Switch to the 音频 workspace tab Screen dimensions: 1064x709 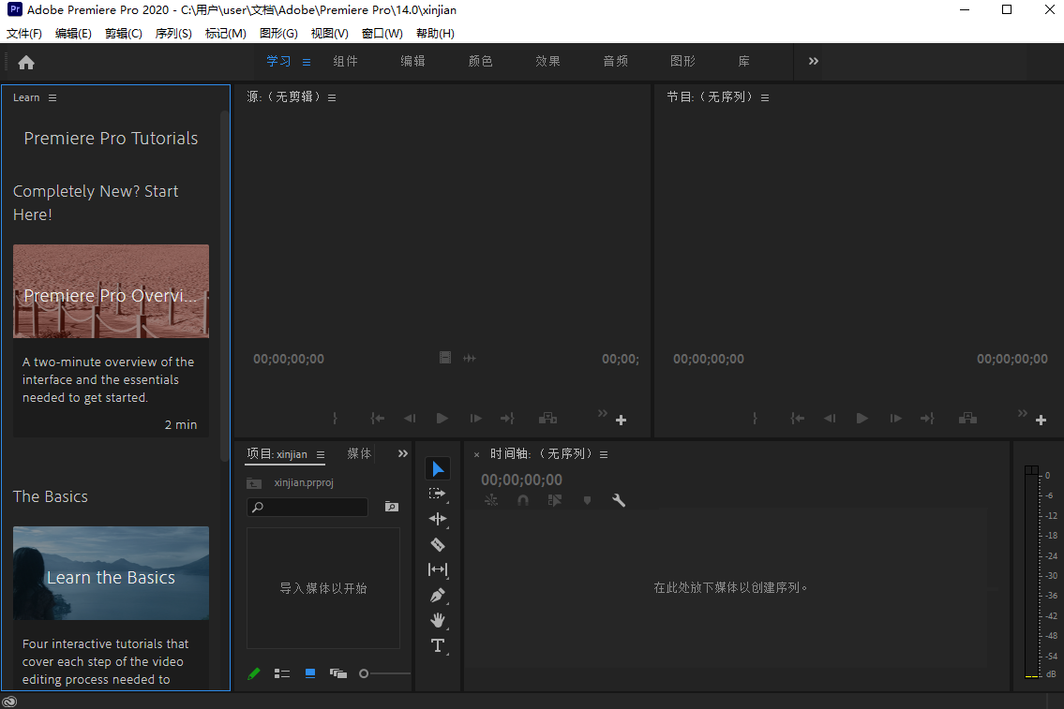point(616,61)
